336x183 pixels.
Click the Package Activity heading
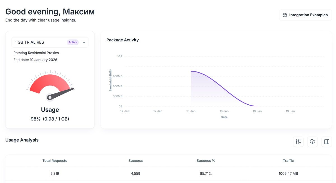(x=123, y=40)
